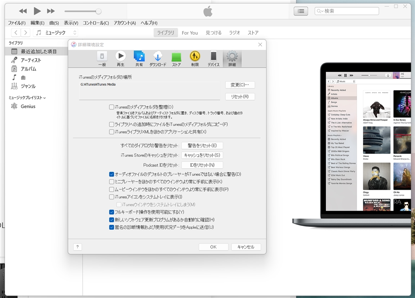Open the 共有 (Sharing) preferences tab

point(139,59)
